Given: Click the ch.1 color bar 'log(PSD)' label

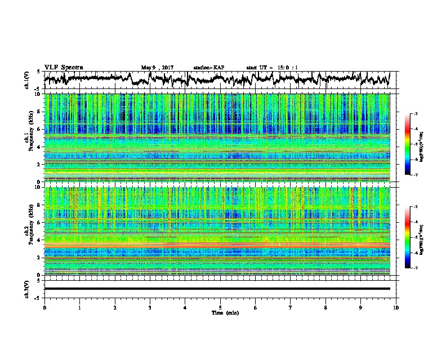Looking at the screenshot, I should 421,147.
